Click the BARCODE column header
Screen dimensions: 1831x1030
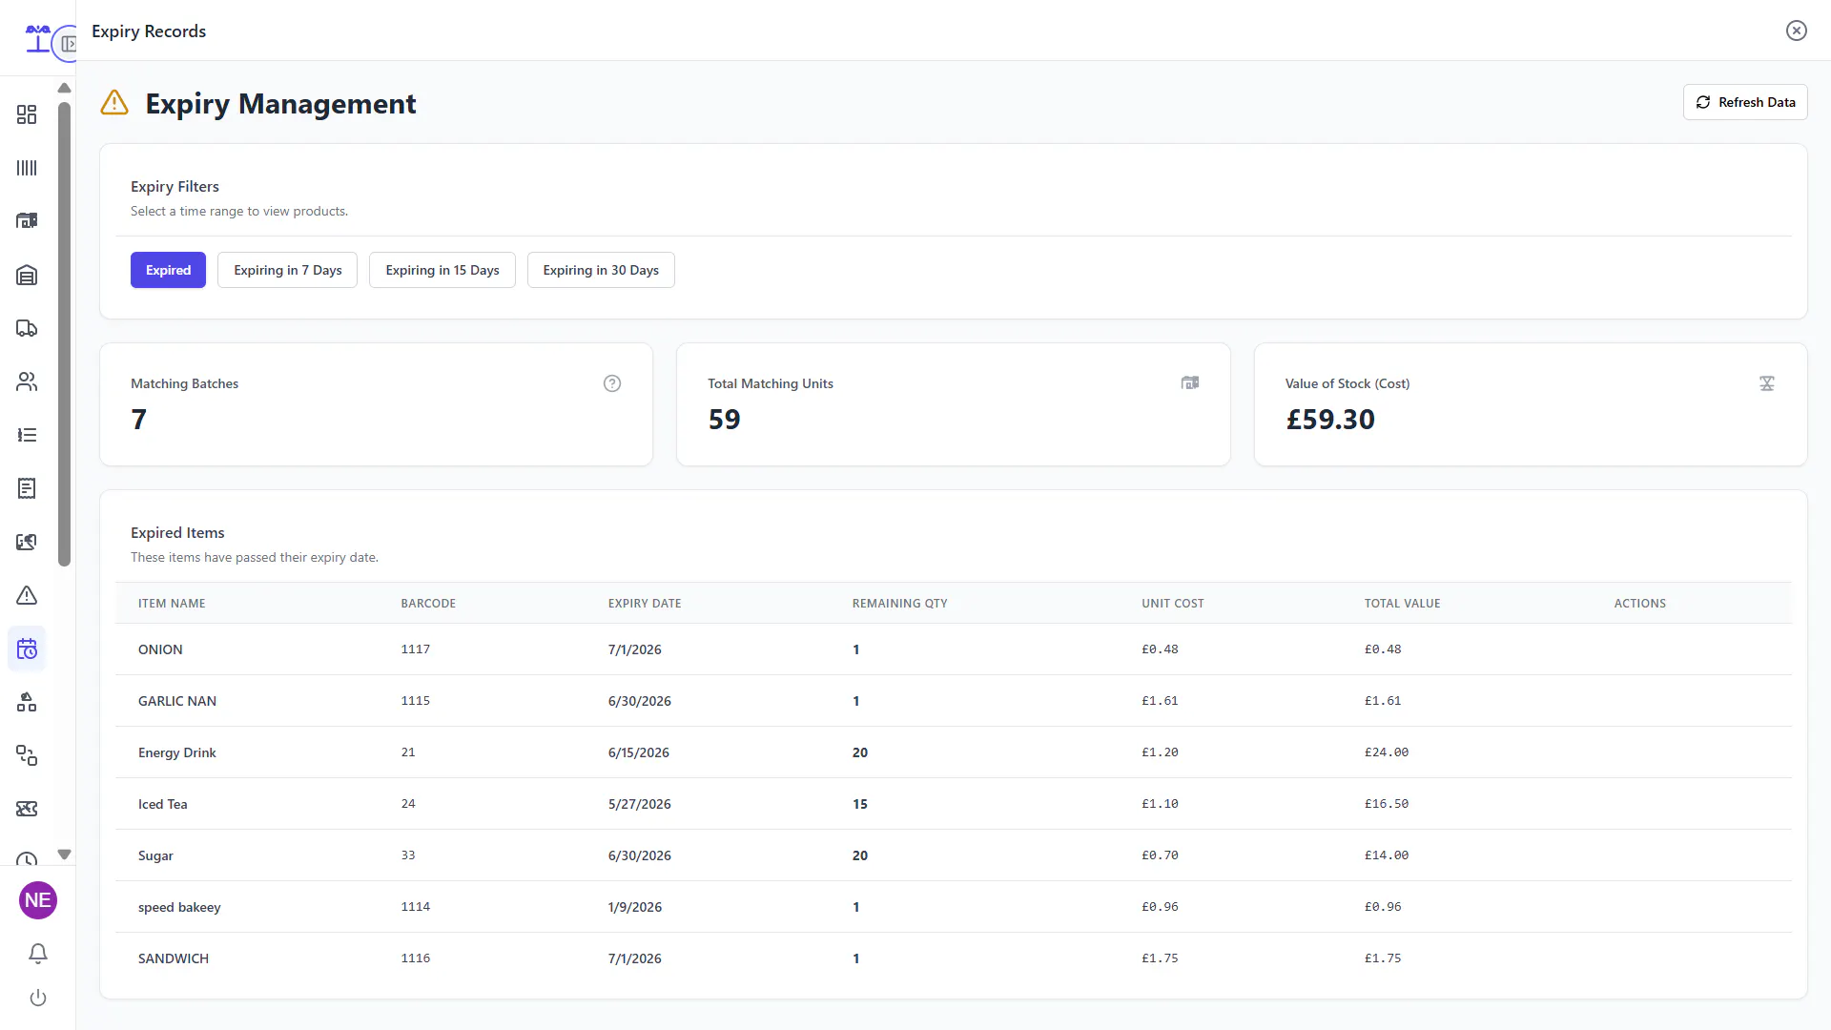click(428, 604)
